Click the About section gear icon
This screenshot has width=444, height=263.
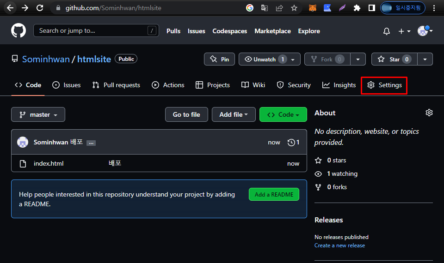(x=429, y=113)
